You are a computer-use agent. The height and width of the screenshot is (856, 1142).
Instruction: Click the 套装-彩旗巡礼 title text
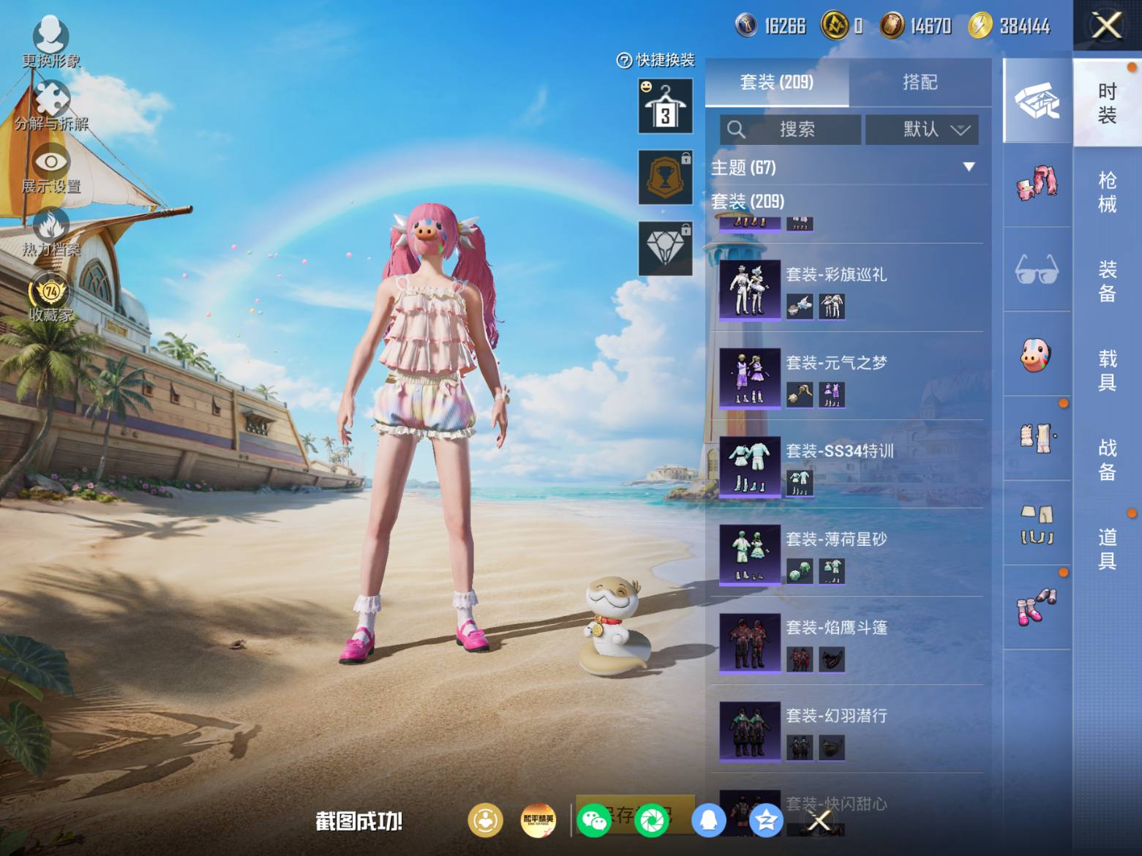tap(836, 274)
